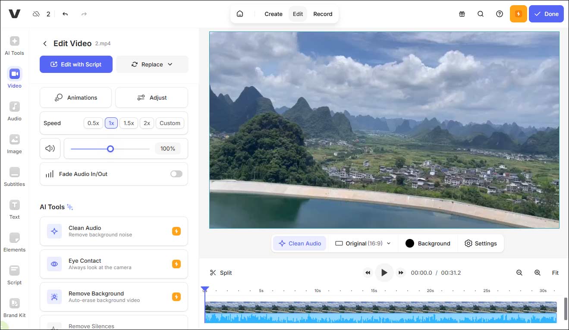This screenshot has width=569, height=330.
Task: Open the Elements panel
Action: pyautogui.click(x=14, y=242)
